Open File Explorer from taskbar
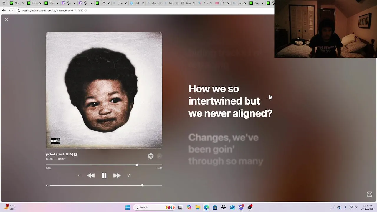 point(198,207)
